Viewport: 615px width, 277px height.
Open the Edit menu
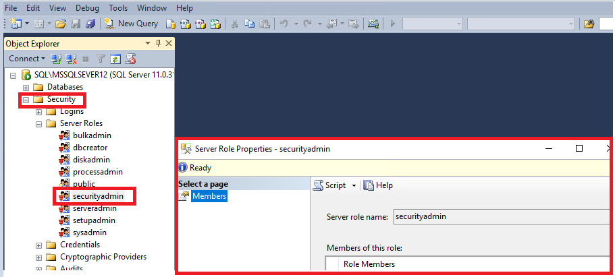click(x=34, y=8)
